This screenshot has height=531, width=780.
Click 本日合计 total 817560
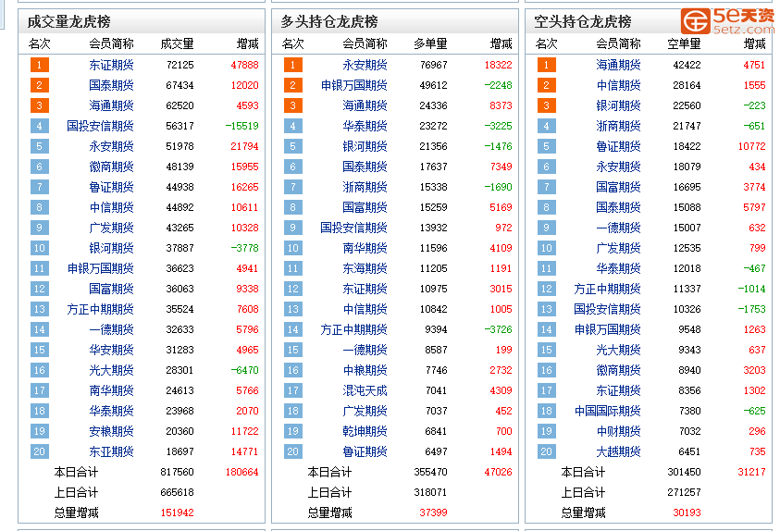[177, 473]
